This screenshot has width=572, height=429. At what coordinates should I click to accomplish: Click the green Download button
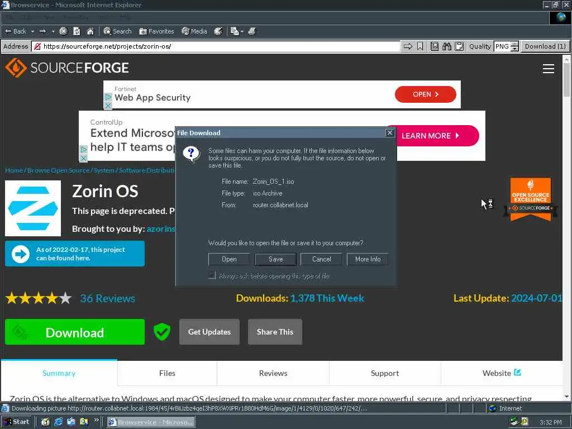click(x=75, y=332)
